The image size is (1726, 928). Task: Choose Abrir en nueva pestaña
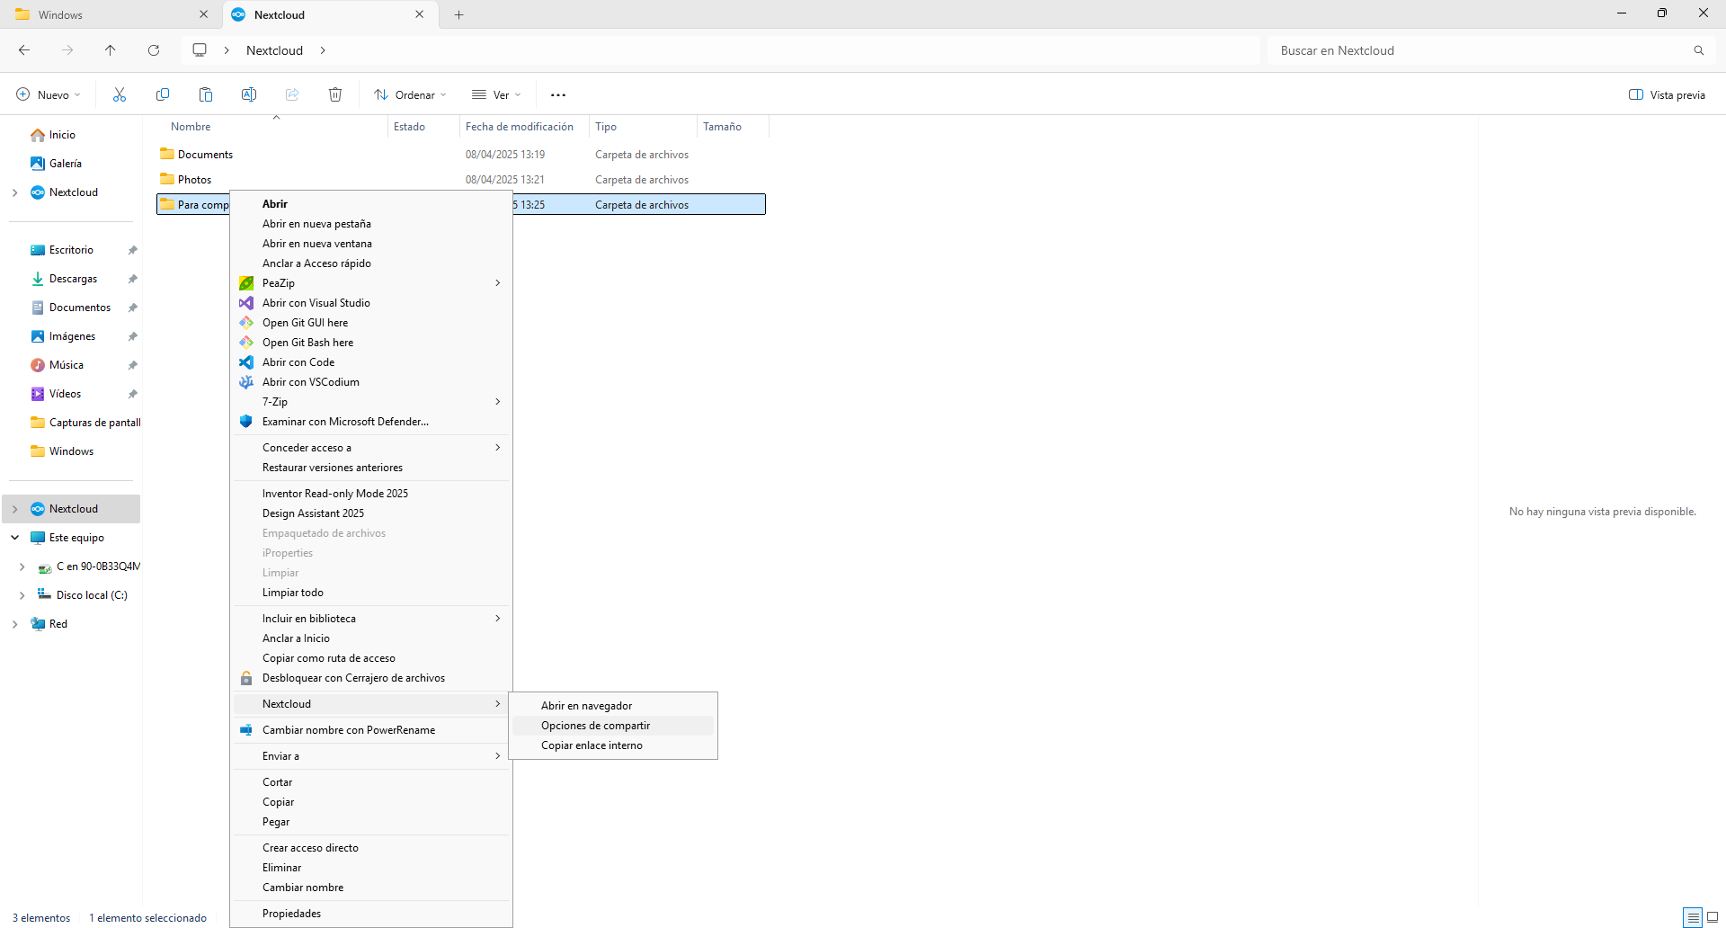[371, 224]
